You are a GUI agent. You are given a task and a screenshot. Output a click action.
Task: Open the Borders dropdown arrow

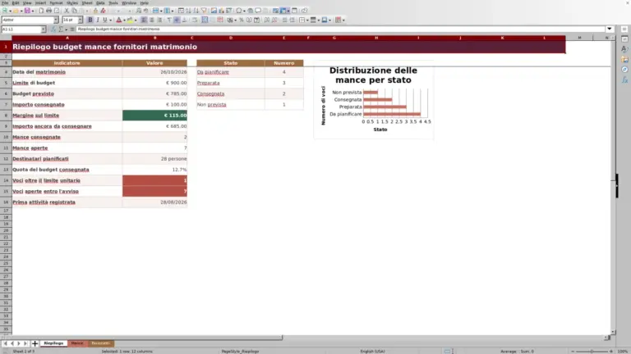pyautogui.click(x=307, y=20)
